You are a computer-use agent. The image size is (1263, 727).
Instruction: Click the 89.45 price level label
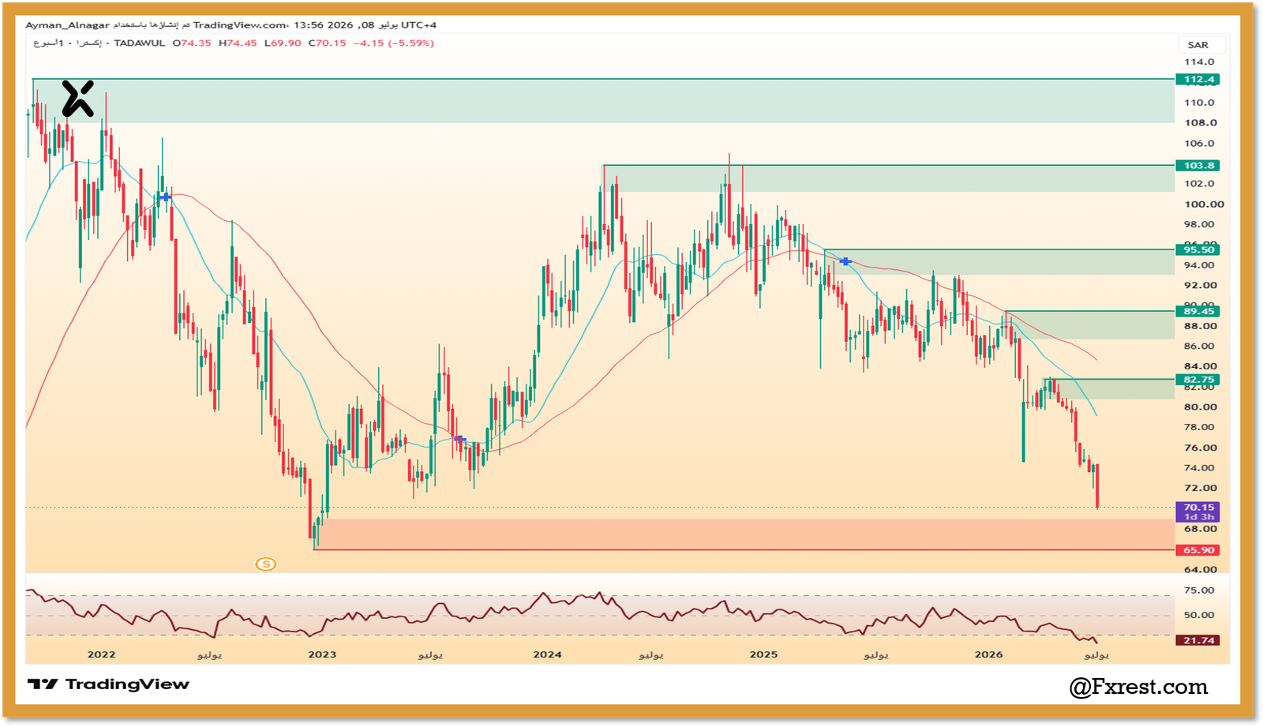point(1198,311)
